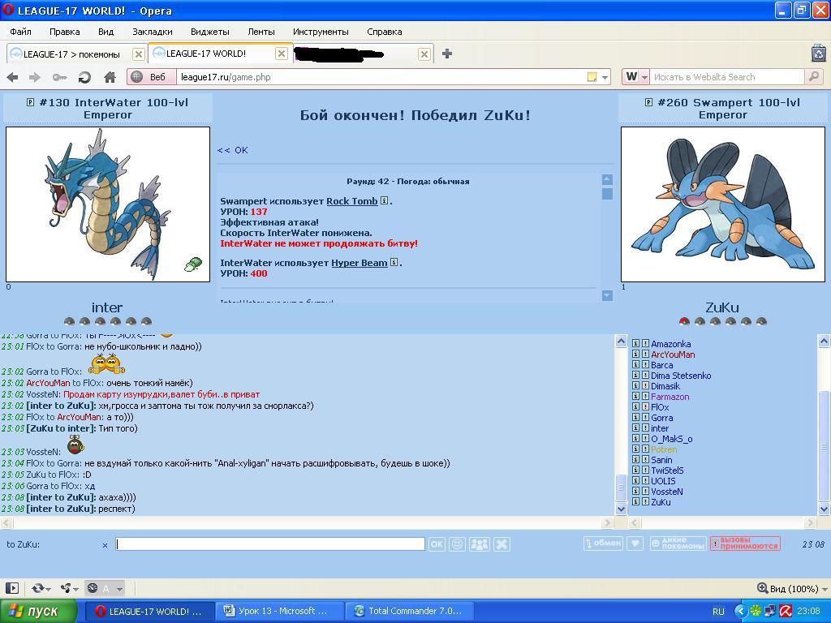
Task: Click the user list scrollbar down arrow
Action: [824, 509]
